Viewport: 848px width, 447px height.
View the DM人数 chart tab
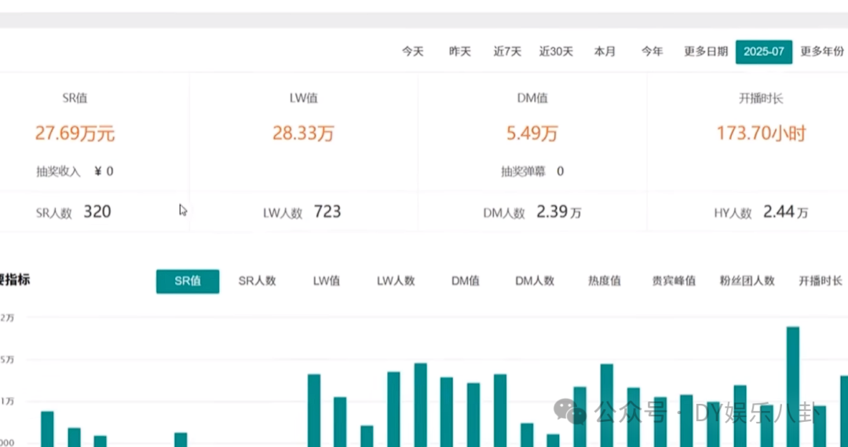point(535,281)
